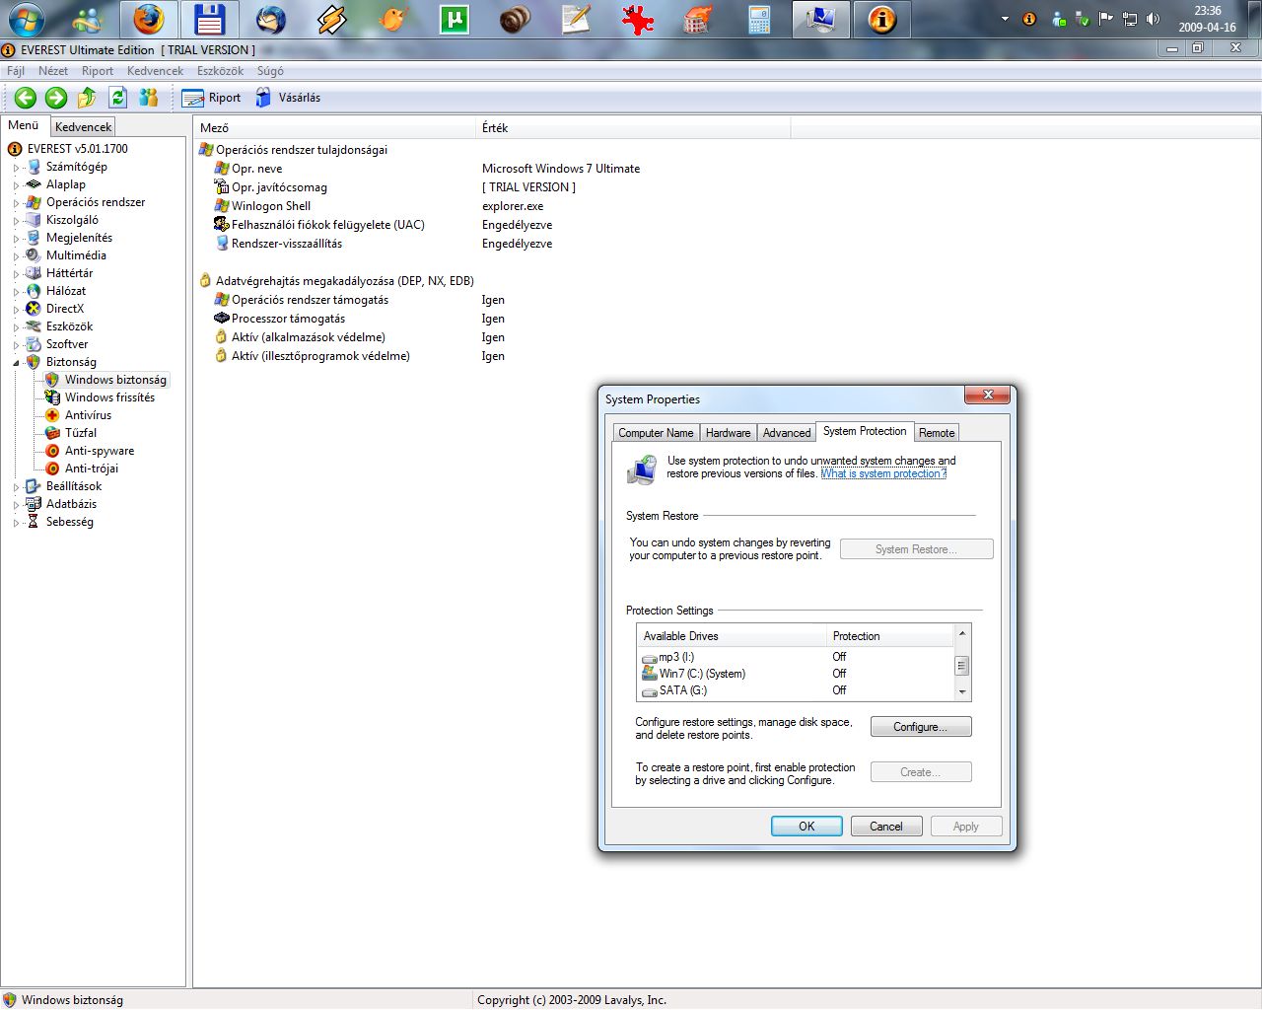Show hidden tray icons arrow
Image resolution: width=1262 pixels, height=1010 pixels.
click(1005, 19)
